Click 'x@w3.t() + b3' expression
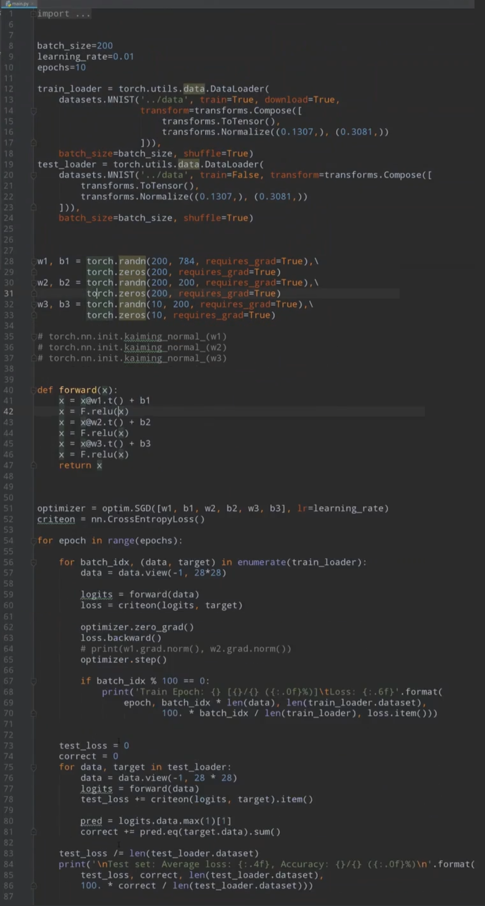The height and width of the screenshot is (906, 485). click(115, 444)
